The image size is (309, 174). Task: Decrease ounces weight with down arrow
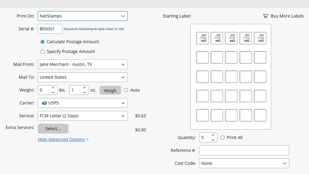84,92
